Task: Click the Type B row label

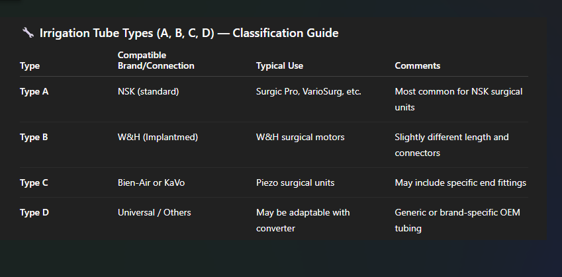Action: [x=34, y=138]
